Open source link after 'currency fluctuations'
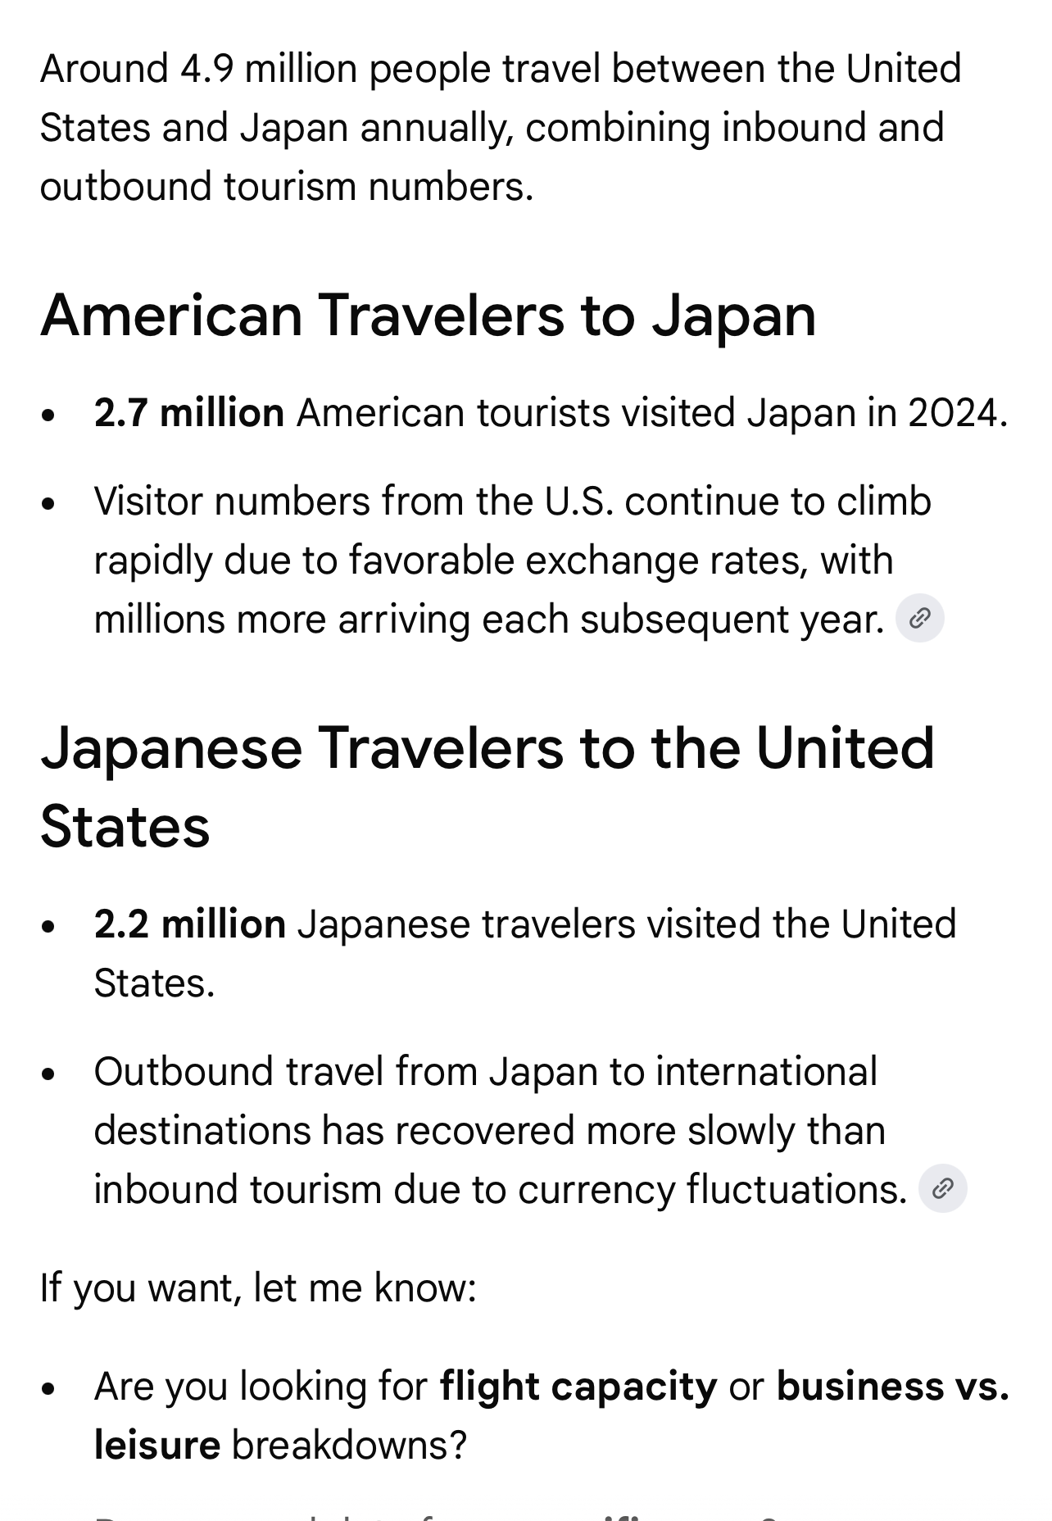Image resolution: width=1052 pixels, height=1521 pixels. [x=943, y=1189]
